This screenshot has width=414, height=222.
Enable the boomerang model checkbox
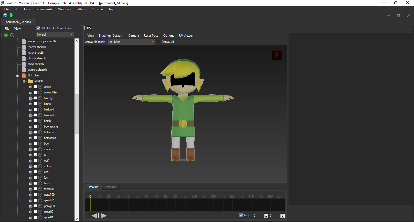(x=36, y=126)
